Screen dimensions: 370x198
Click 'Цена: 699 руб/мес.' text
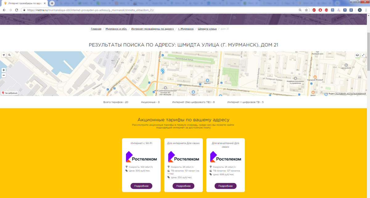click(x=224, y=174)
